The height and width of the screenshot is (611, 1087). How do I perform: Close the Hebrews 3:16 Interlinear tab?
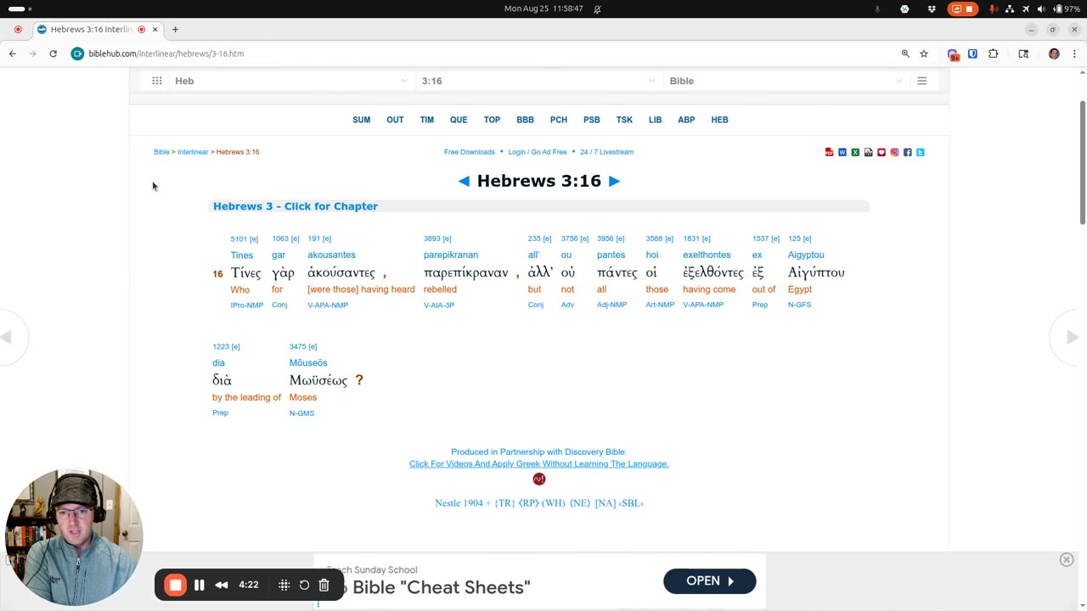tap(155, 30)
